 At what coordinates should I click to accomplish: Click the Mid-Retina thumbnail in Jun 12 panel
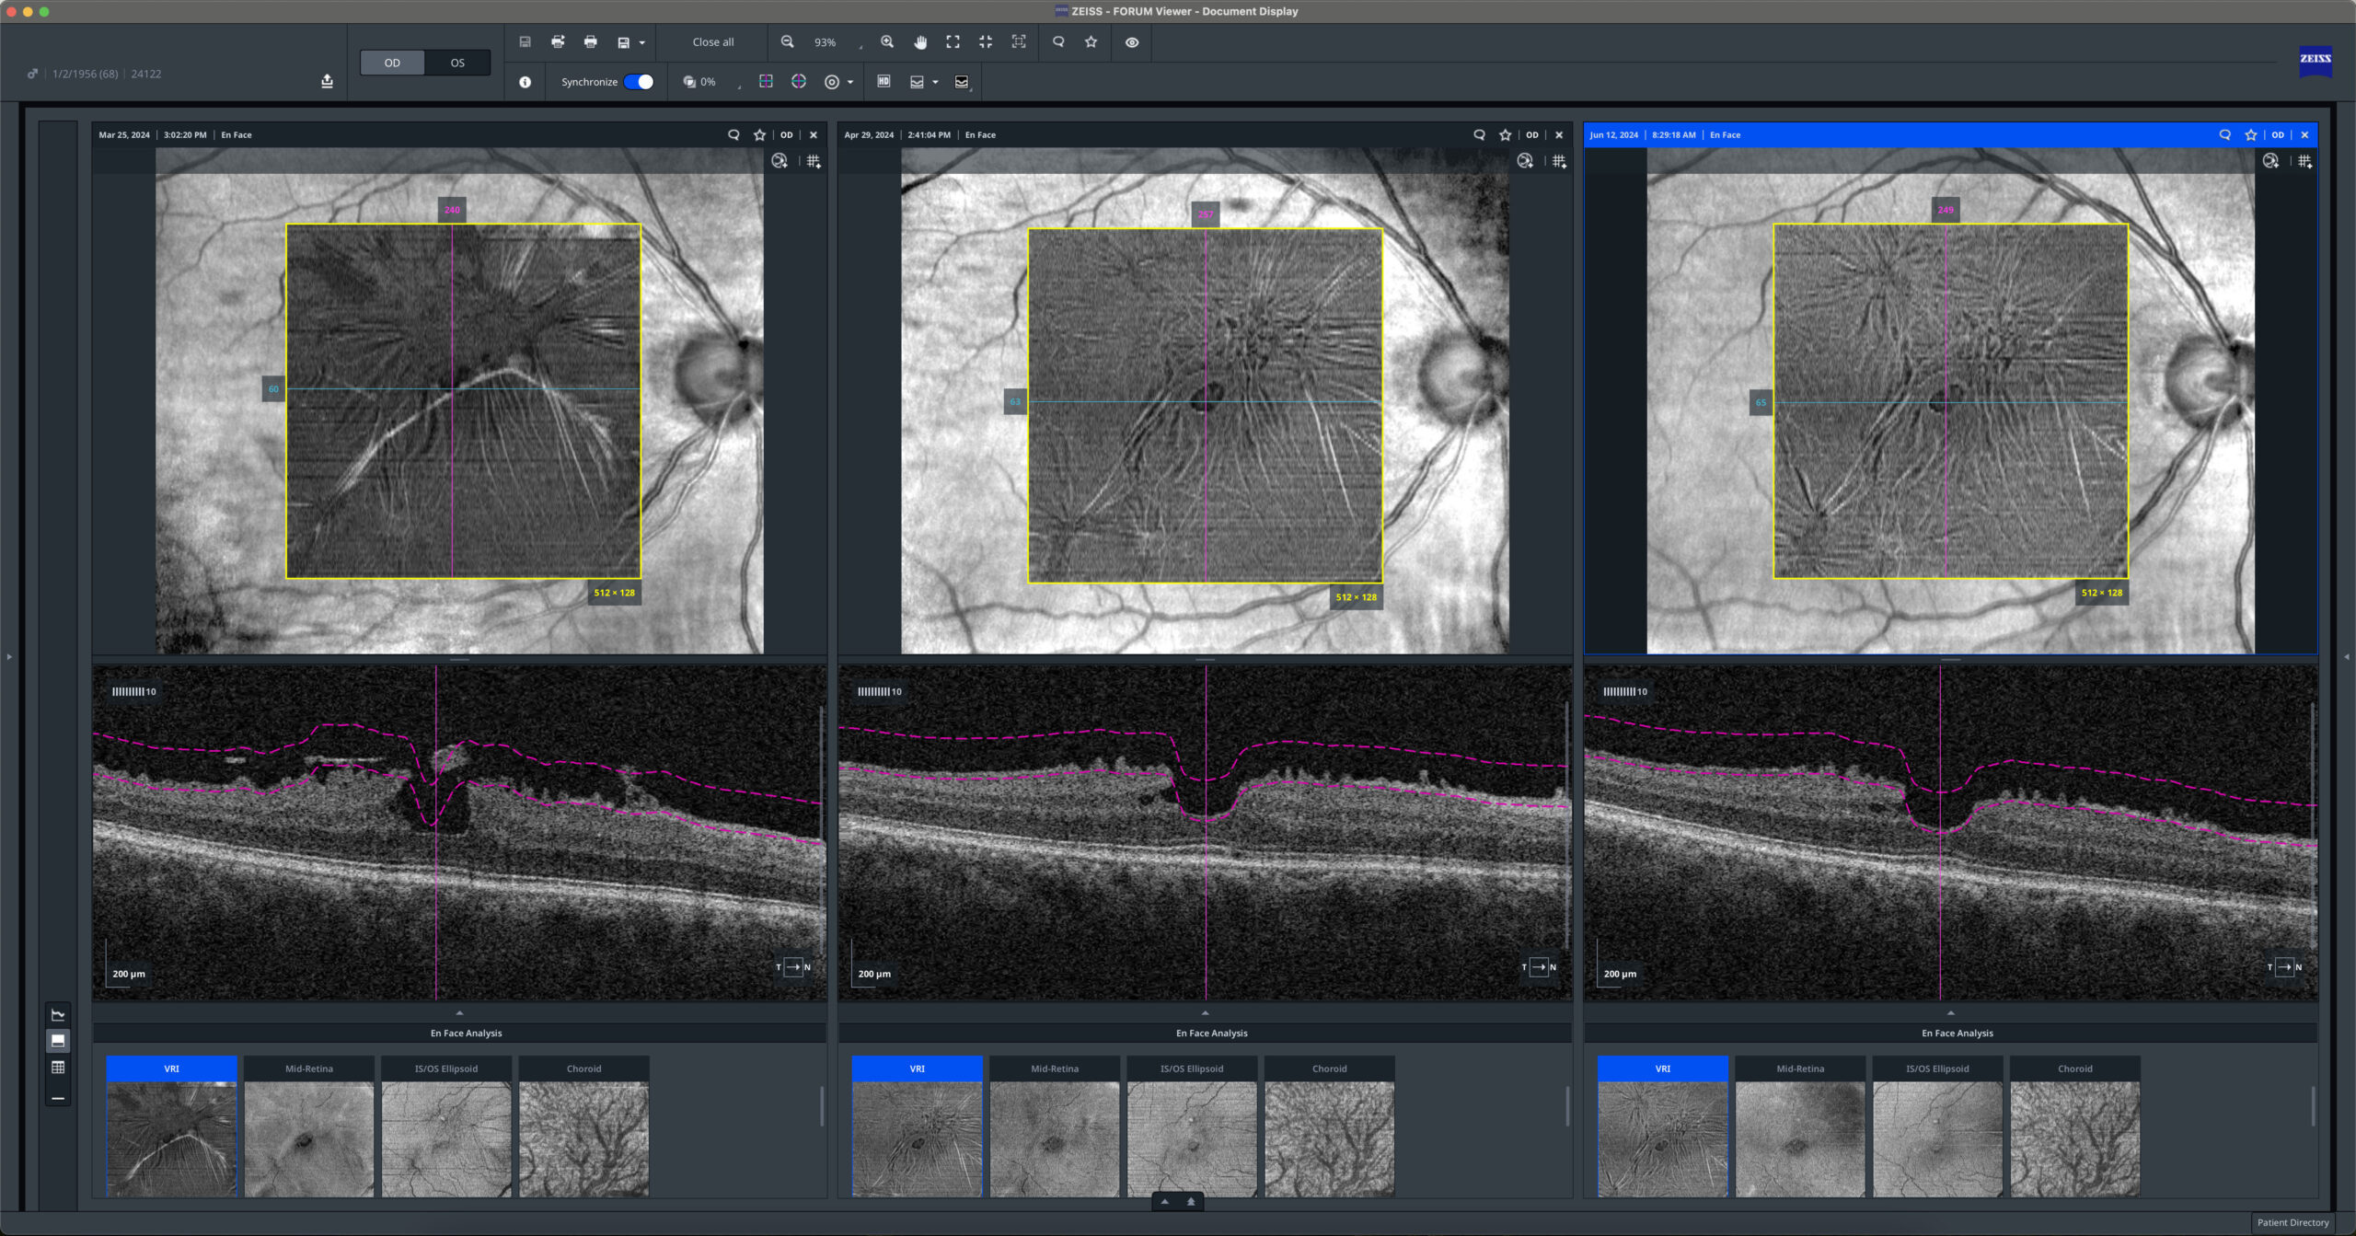click(x=1800, y=1139)
